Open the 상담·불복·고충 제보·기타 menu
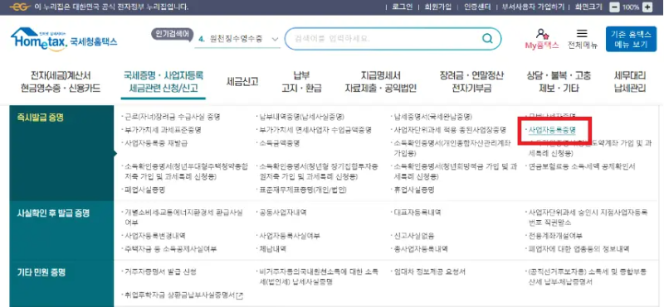 pos(559,82)
